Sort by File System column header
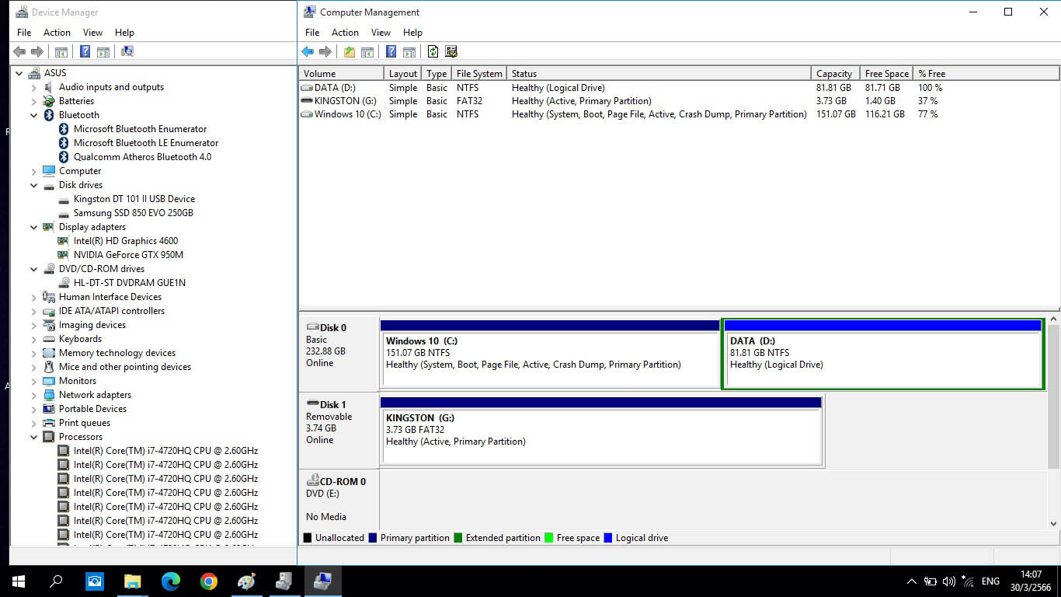 coord(479,73)
